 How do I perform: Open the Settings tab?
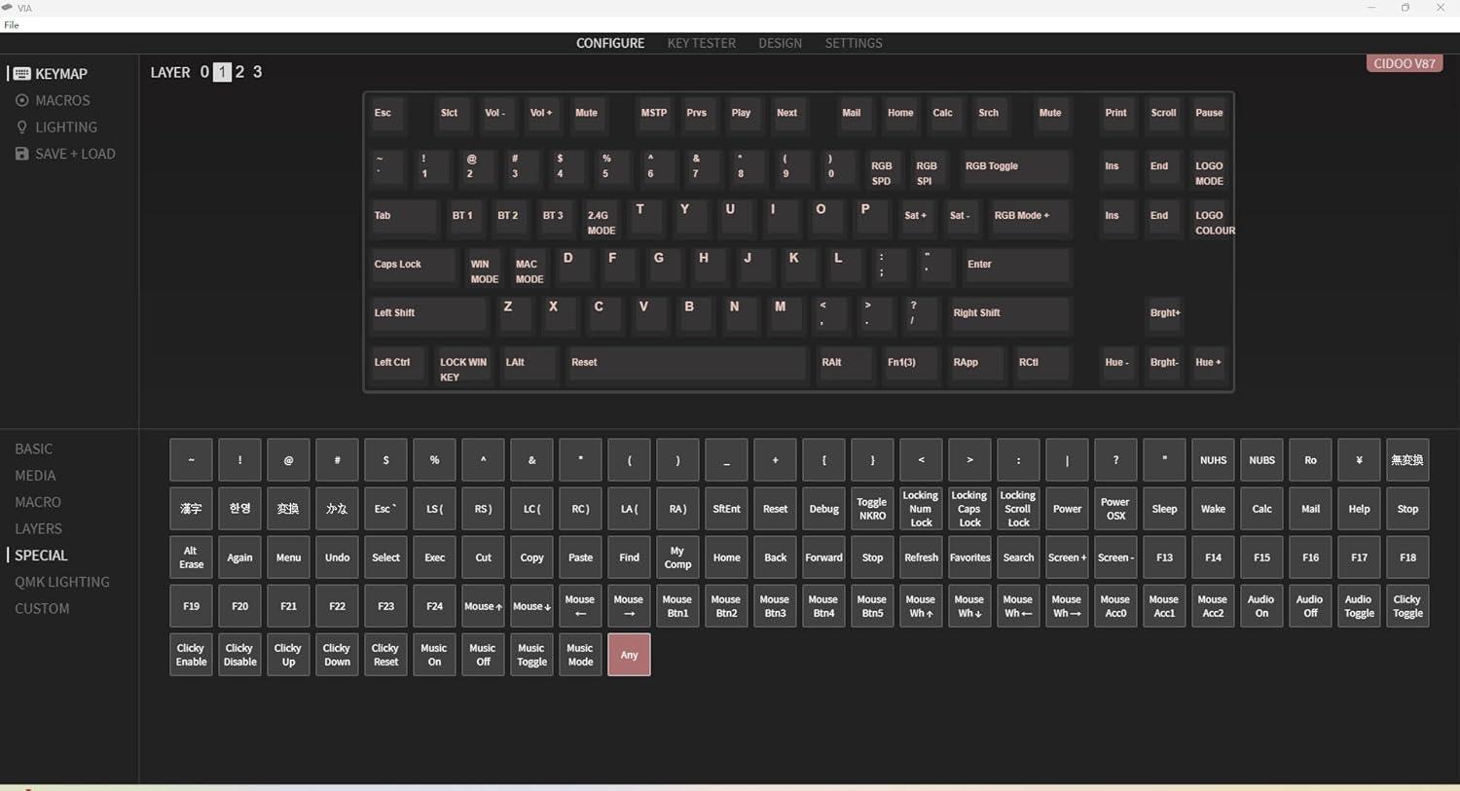(x=853, y=44)
